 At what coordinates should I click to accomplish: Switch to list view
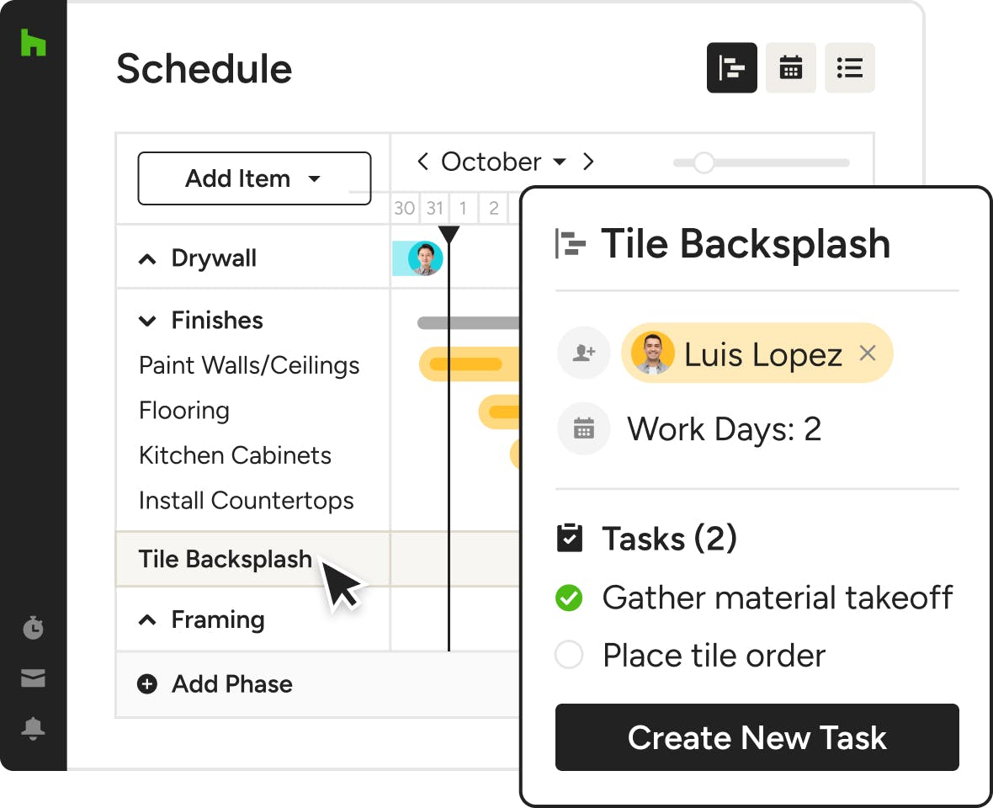click(x=849, y=68)
